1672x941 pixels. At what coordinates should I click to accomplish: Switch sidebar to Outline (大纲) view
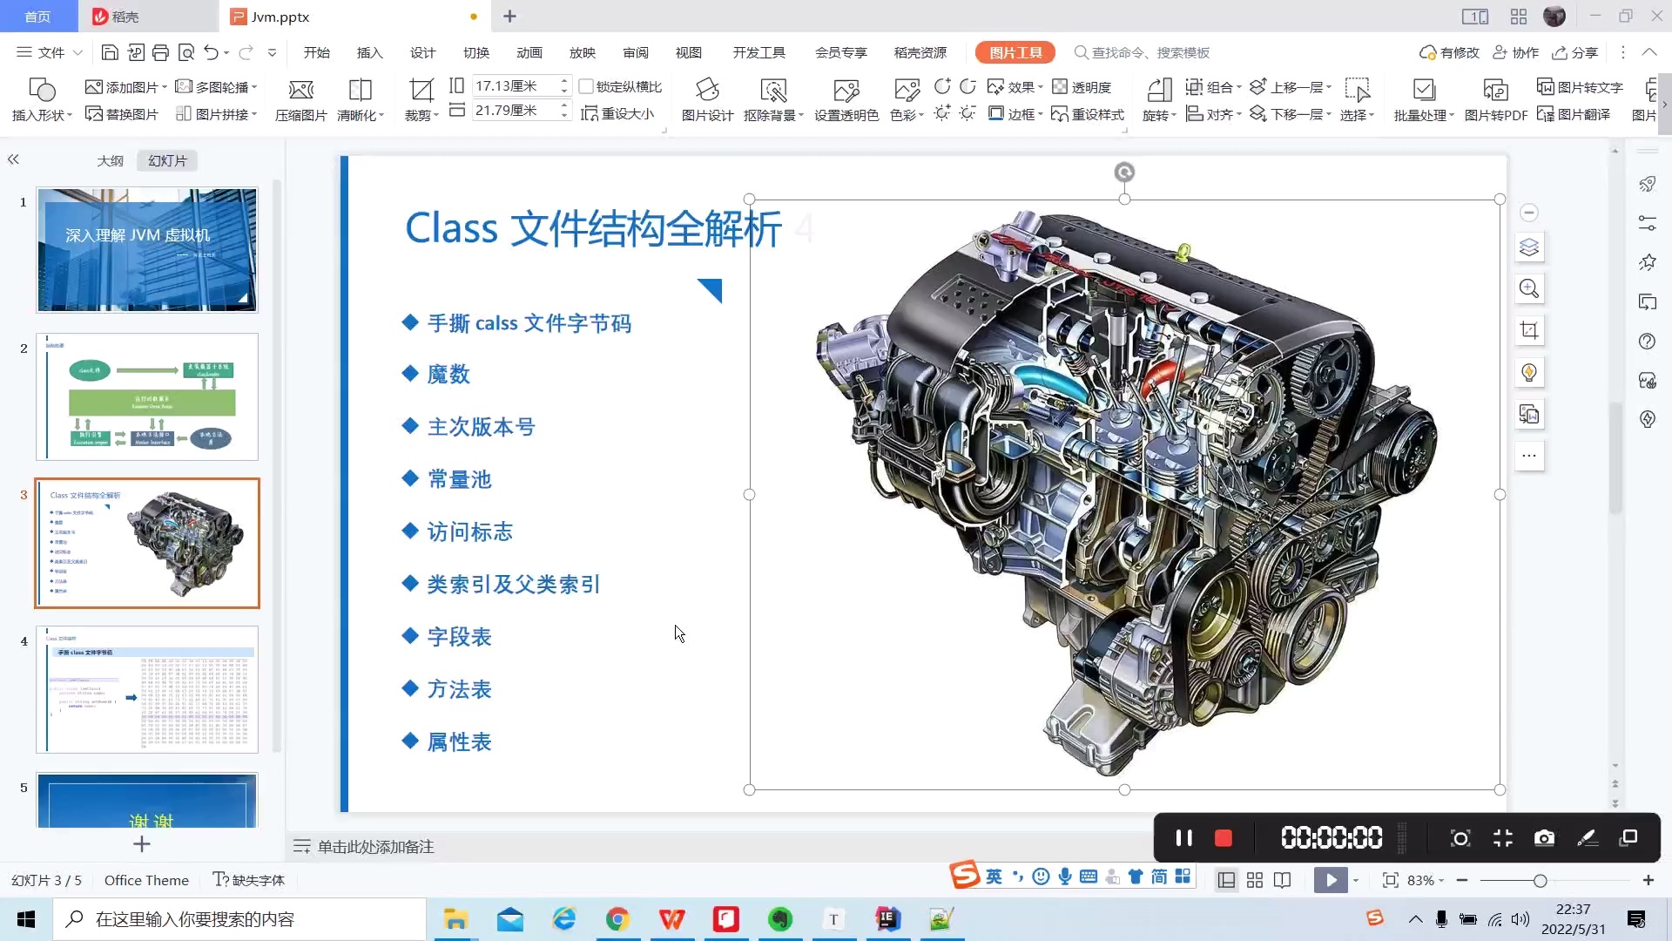point(110,160)
